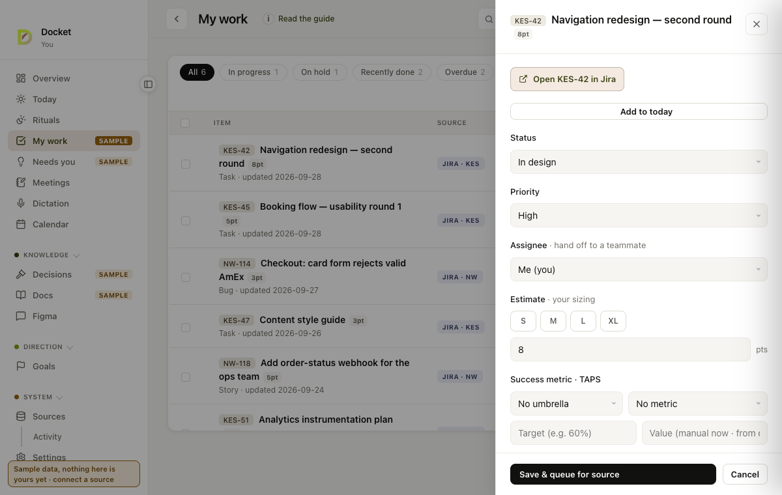Open Docs book icon
Screen dimensions: 782x495
[21, 295]
